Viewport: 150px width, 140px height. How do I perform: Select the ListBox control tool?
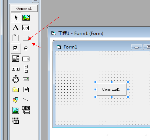pyautogui.click(x=26, y=59)
